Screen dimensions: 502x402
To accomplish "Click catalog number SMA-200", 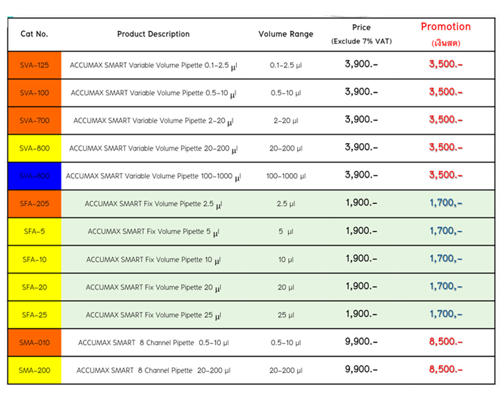I will coord(35,370).
